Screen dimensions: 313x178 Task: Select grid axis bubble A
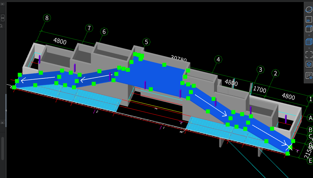click(310, 118)
